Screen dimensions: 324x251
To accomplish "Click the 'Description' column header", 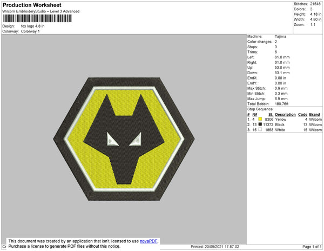I will (x=285, y=115).
